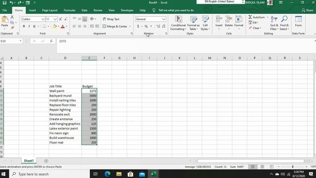
Task: Decrease the indent
Action: (92, 26)
